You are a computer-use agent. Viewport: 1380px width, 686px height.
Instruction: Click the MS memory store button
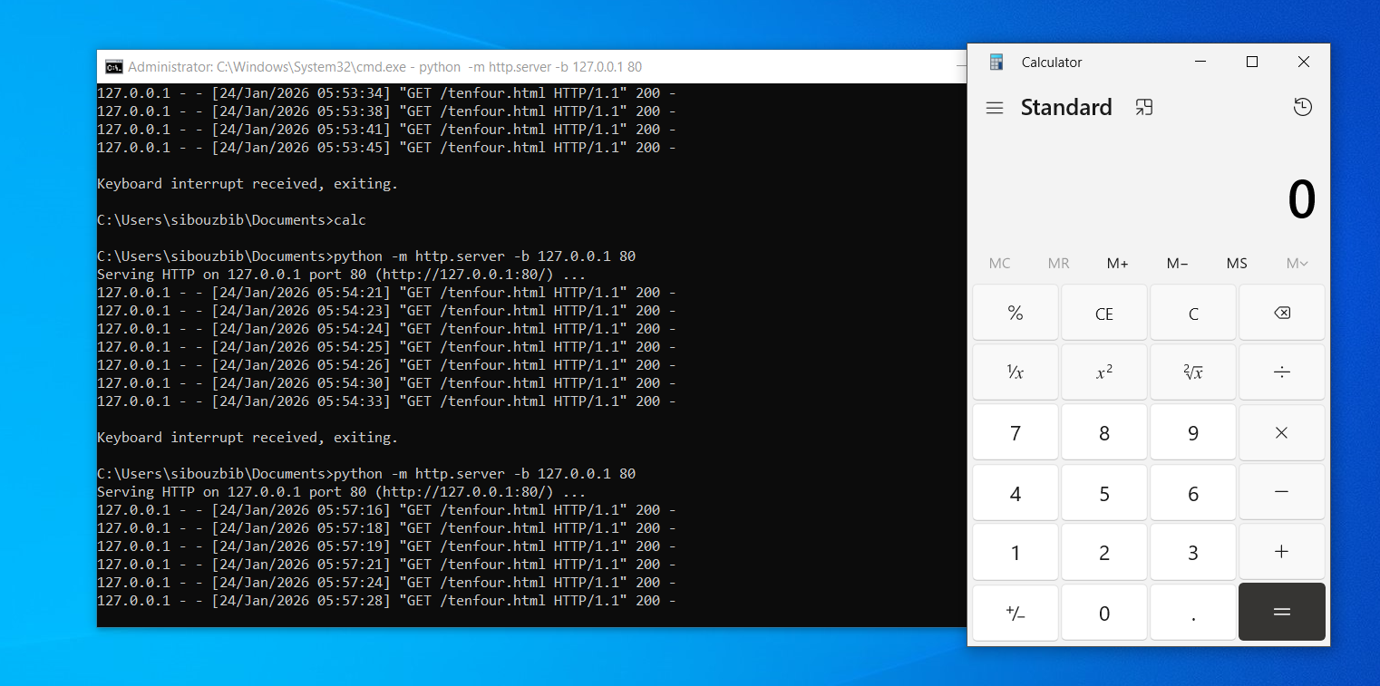click(x=1237, y=264)
